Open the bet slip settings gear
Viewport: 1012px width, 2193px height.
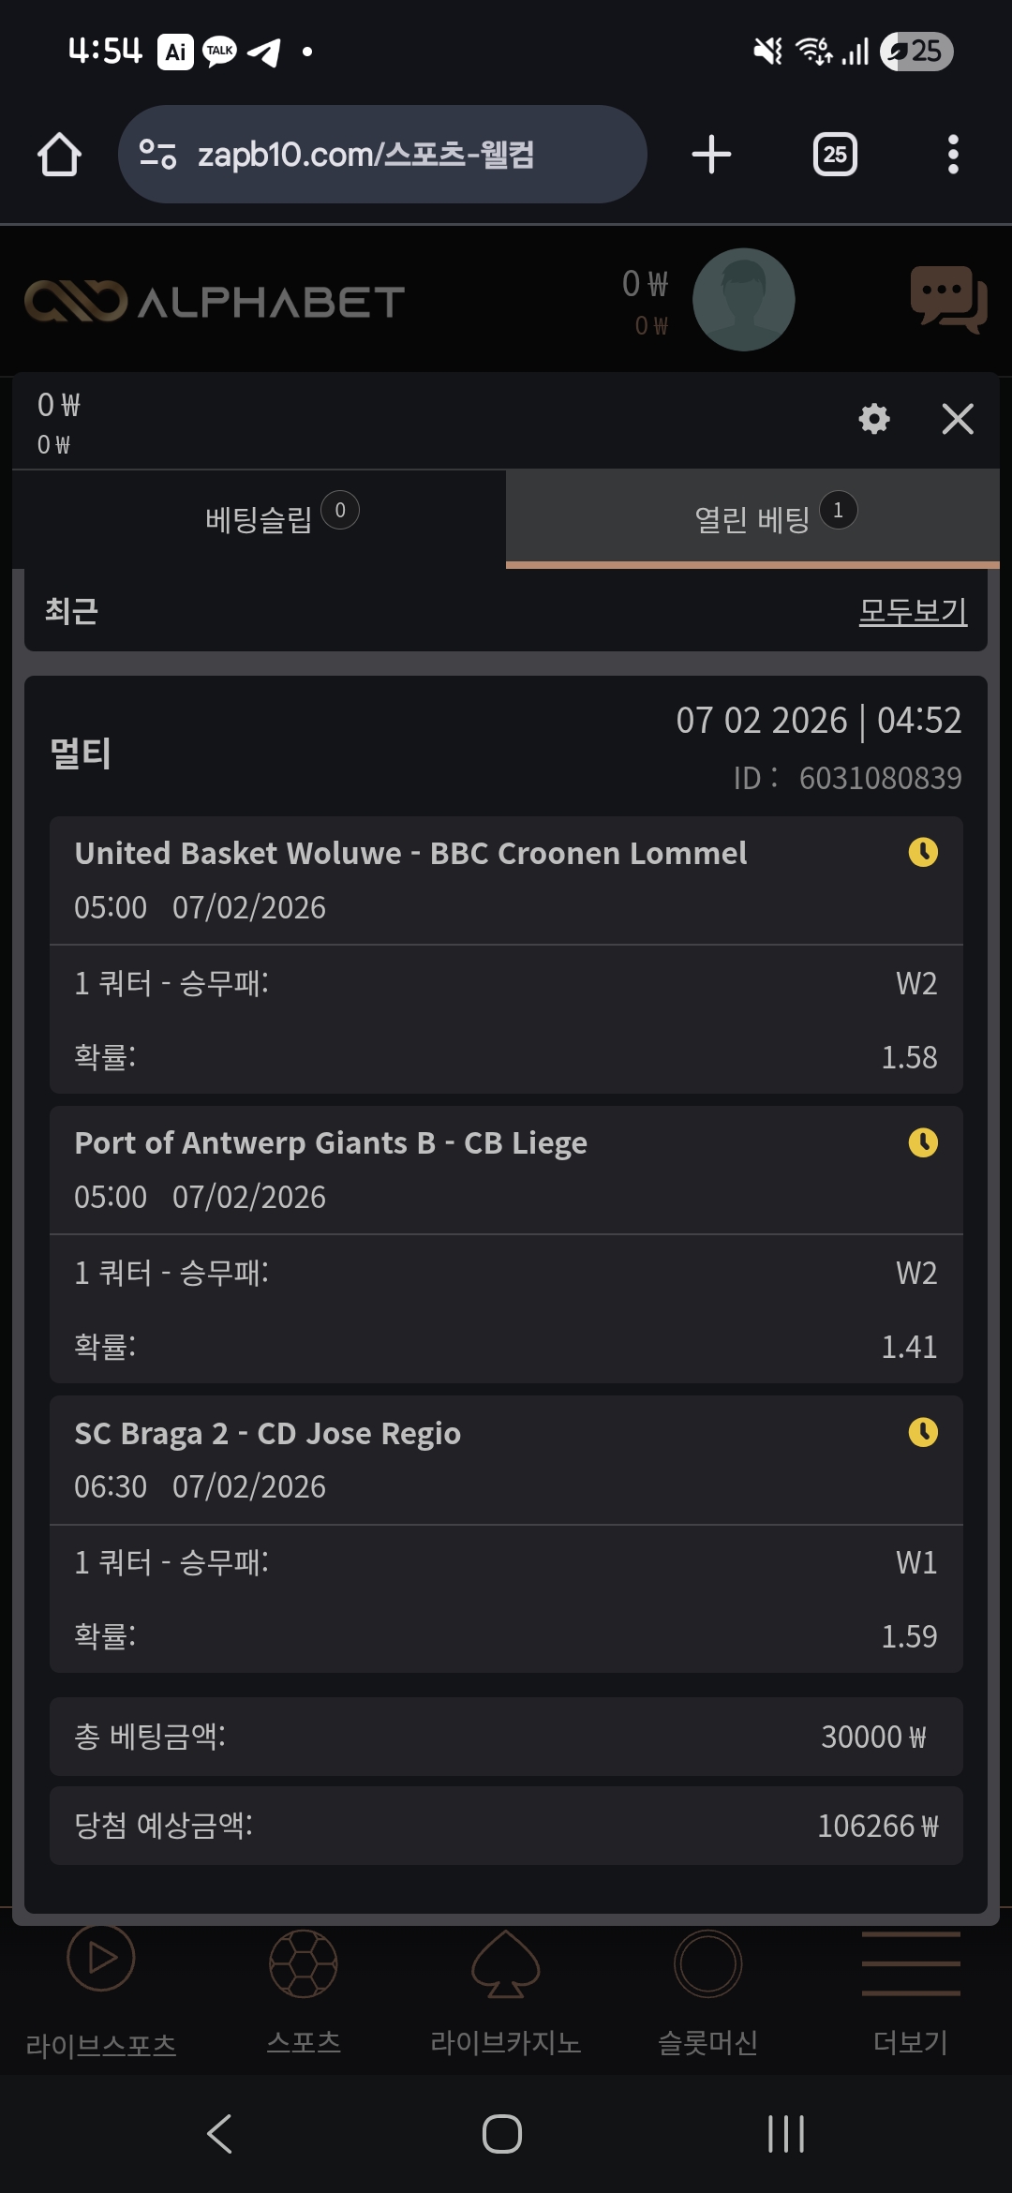coord(874,418)
